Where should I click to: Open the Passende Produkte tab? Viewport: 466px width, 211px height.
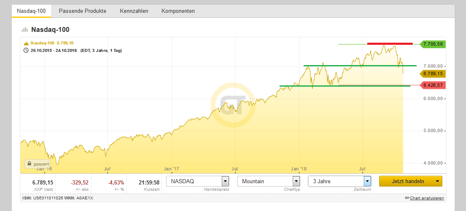[83, 11]
